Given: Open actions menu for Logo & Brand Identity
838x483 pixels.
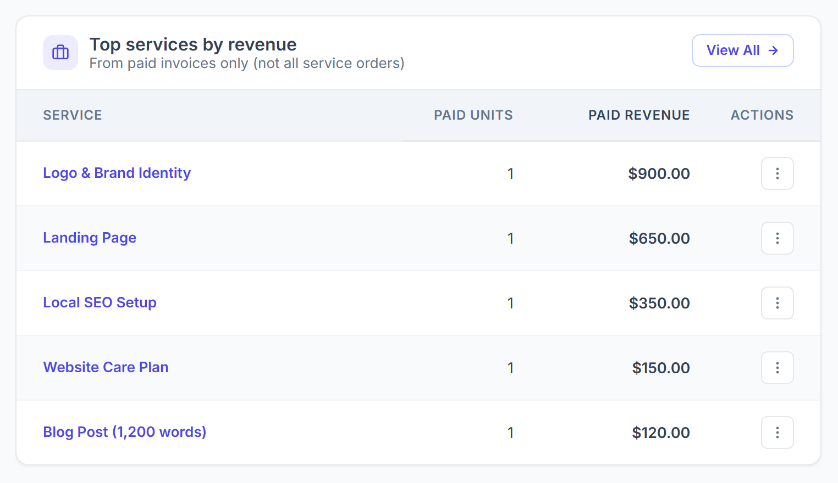Looking at the screenshot, I should point(777,173).
